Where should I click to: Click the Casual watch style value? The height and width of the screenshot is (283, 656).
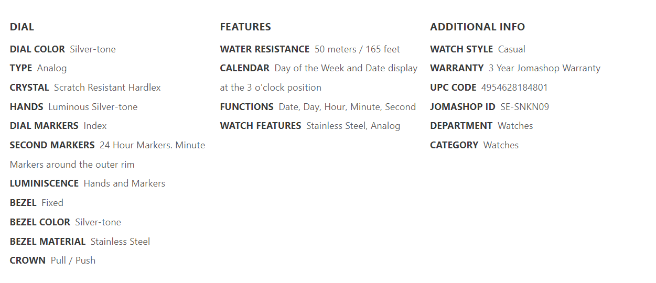pos(512,49)
